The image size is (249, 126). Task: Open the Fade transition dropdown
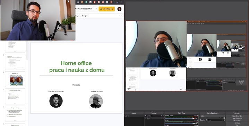[213, 116]
